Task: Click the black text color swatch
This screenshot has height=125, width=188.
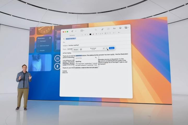Action: point(90,34)
